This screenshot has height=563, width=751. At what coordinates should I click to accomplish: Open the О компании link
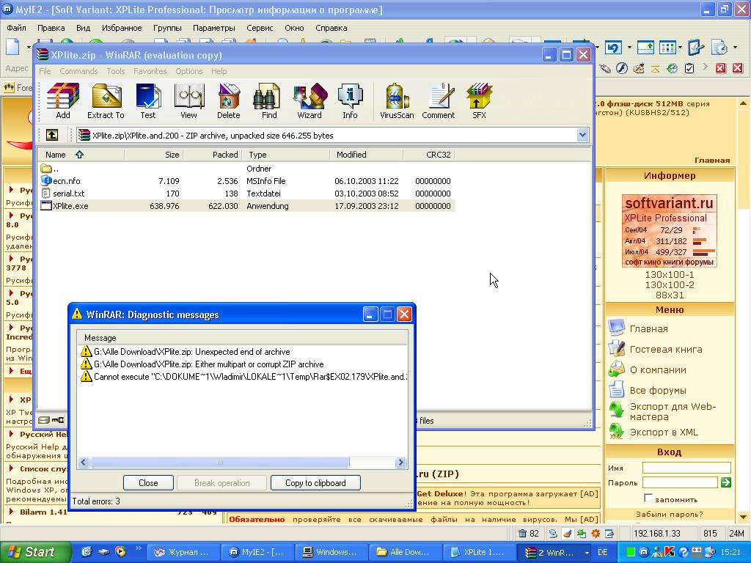pyautogui.click(x=658, y=369)
